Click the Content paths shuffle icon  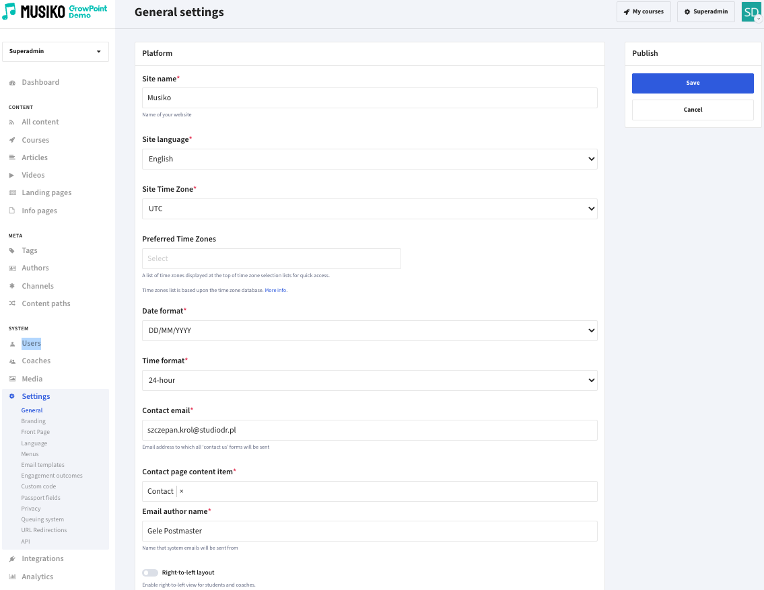tap(12, 304)
